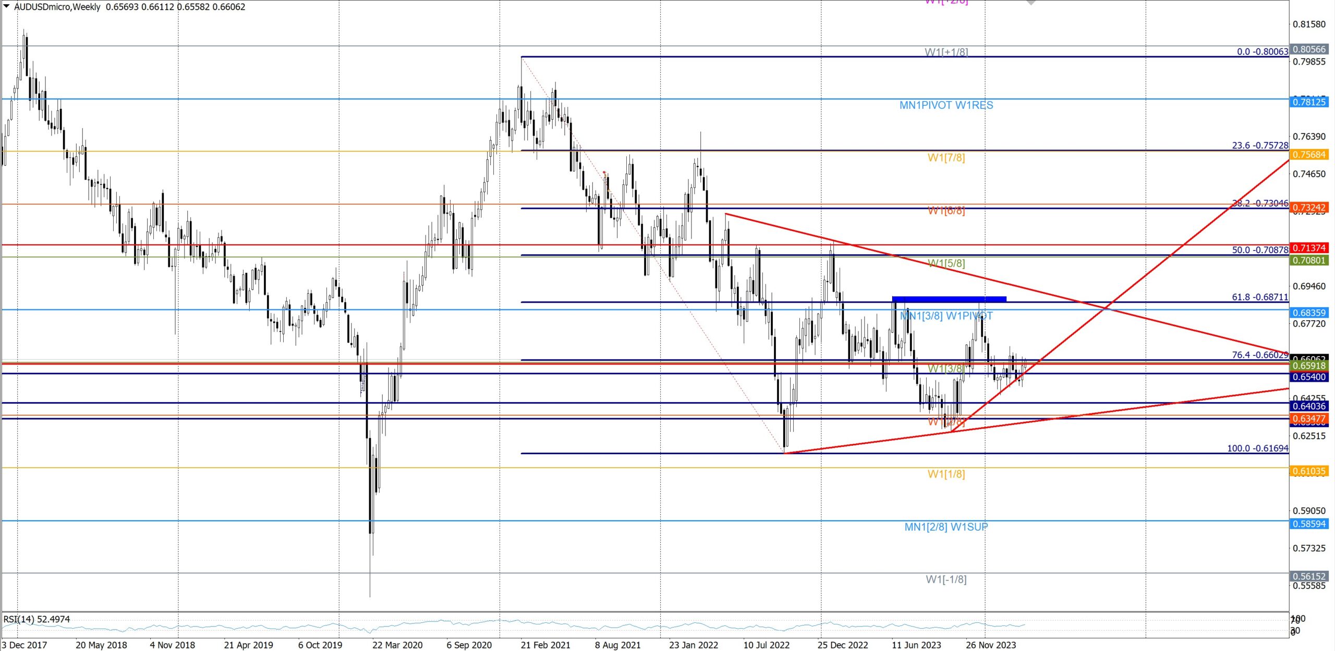Click the RSI(14) indicator label

point(37,619)
